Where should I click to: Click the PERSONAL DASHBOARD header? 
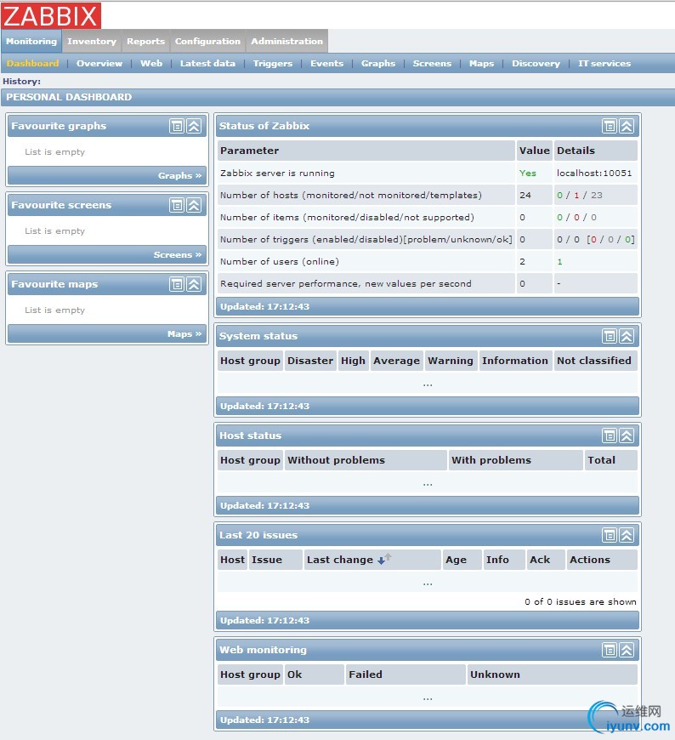click(69, 97)
